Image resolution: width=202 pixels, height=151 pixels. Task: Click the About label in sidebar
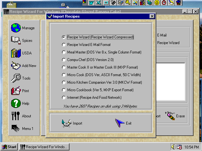coord(27,116)
